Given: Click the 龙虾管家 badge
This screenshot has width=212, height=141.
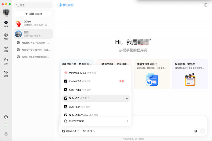Looking at the screenshot, I should click(x=66, y=5).
